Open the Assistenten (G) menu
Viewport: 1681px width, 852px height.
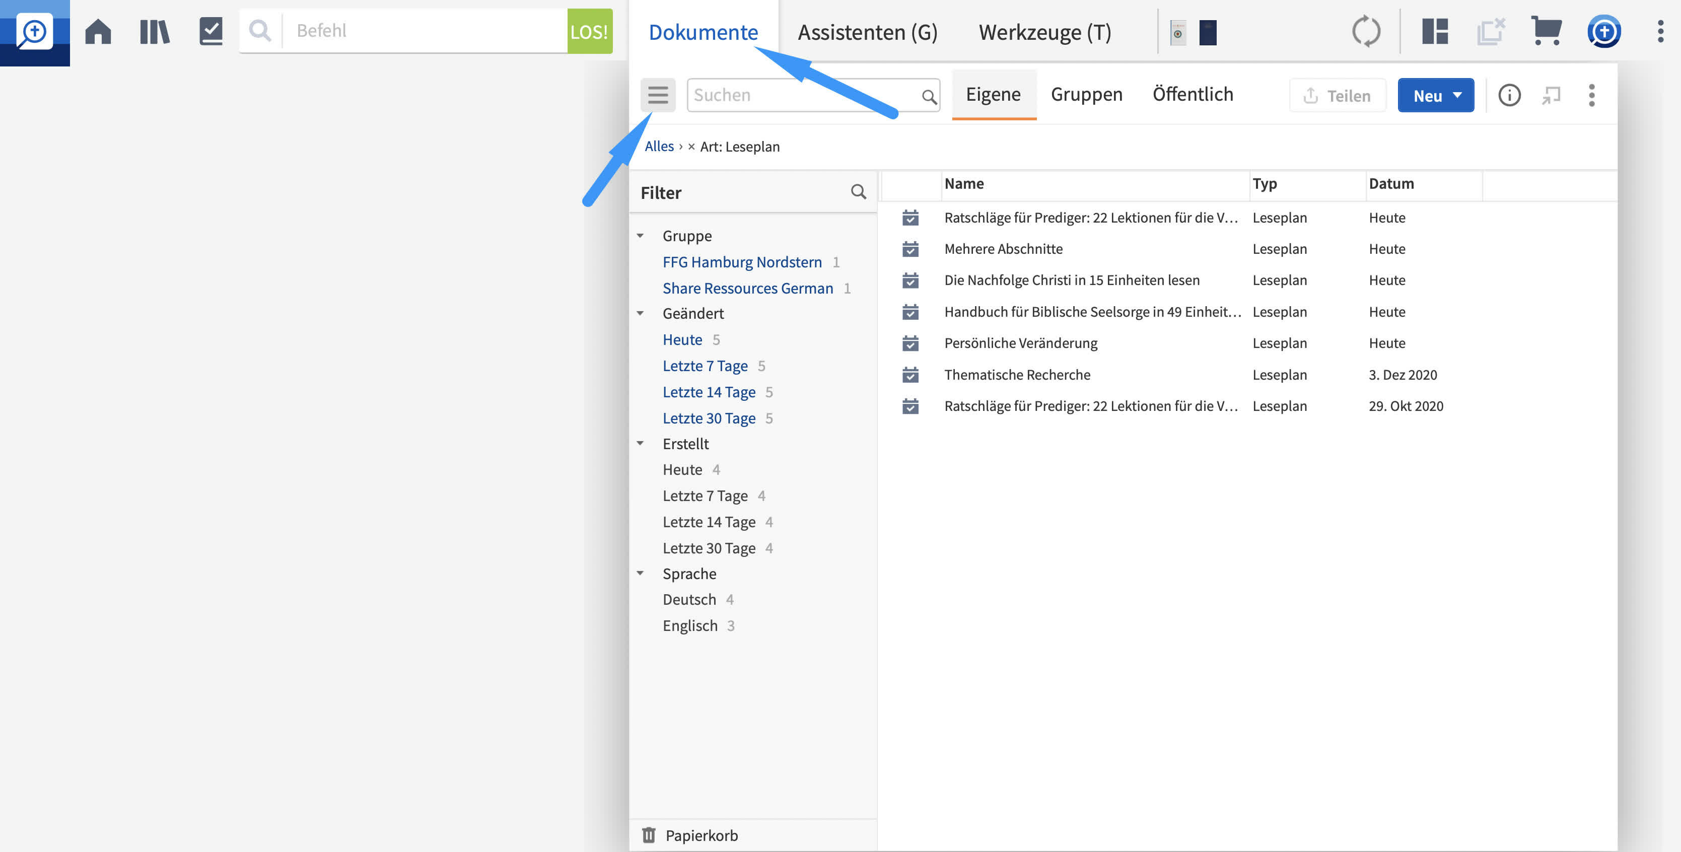[x=867, y=31]
